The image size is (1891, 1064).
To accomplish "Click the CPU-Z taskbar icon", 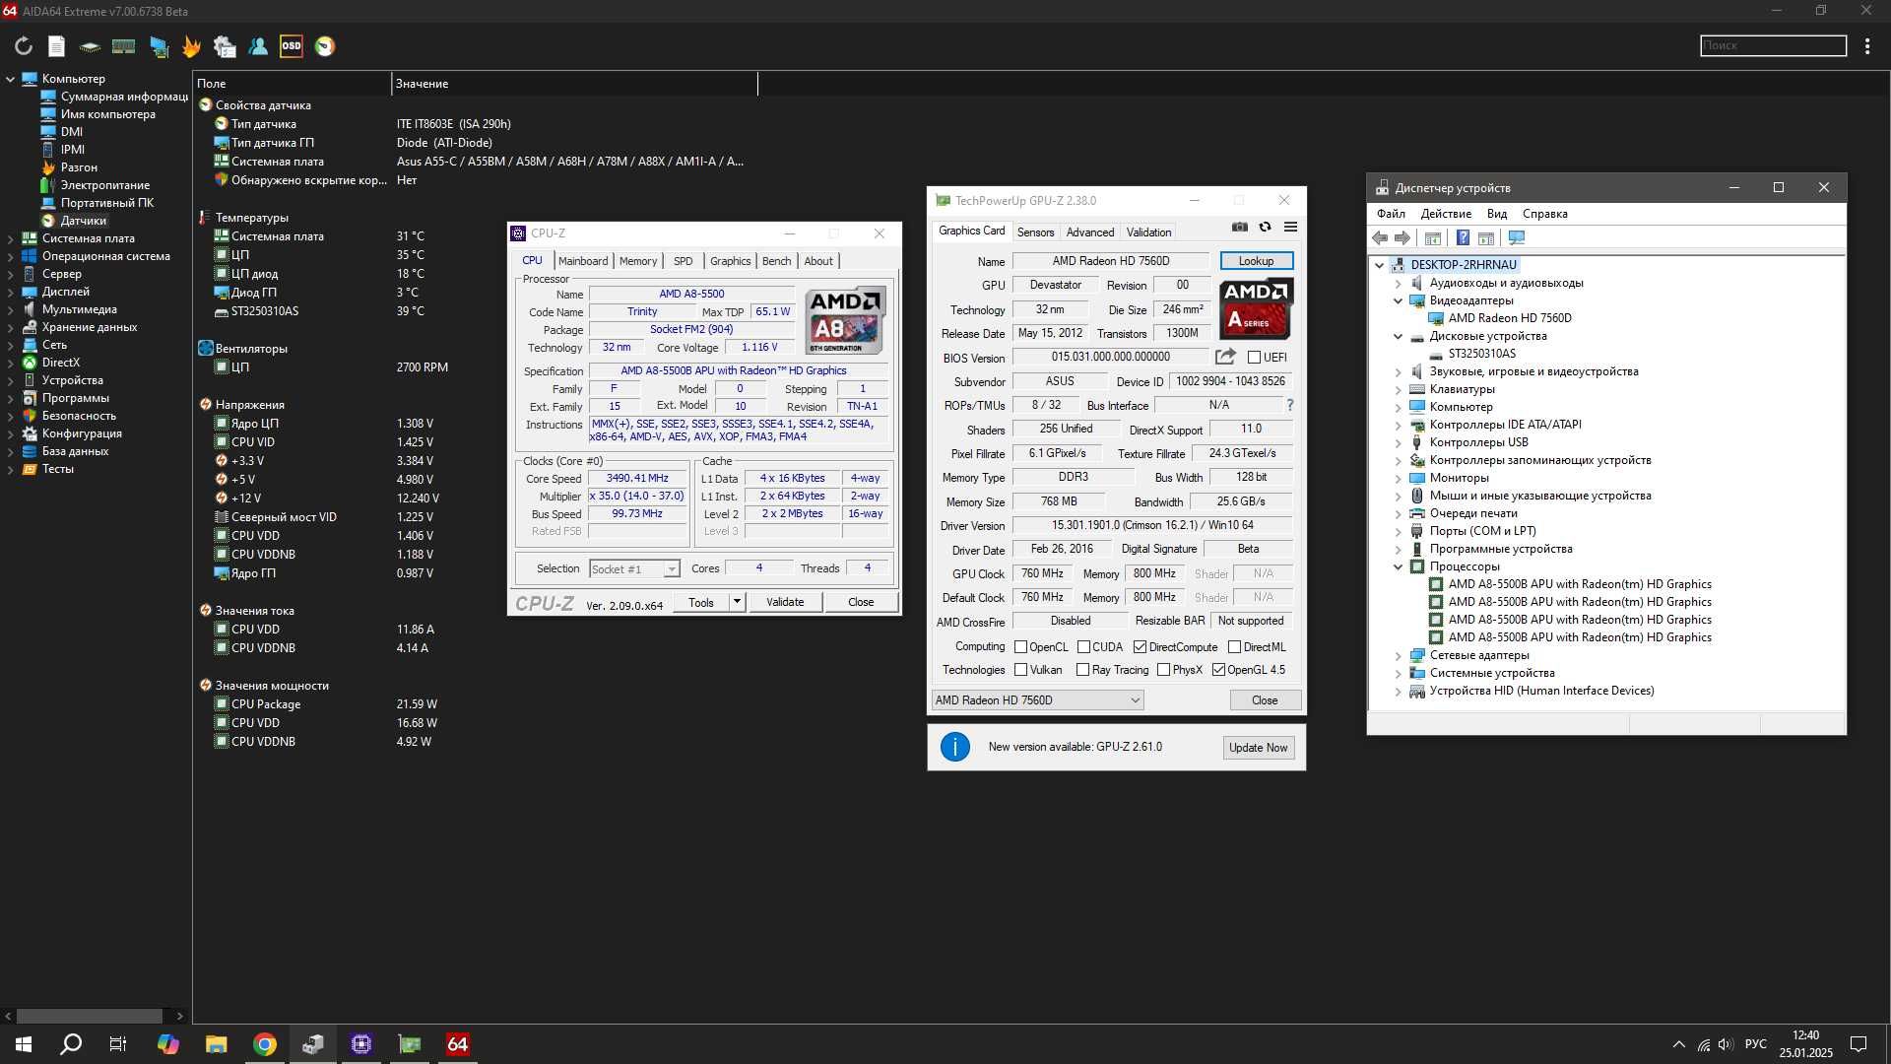I will pos(361,1044).
